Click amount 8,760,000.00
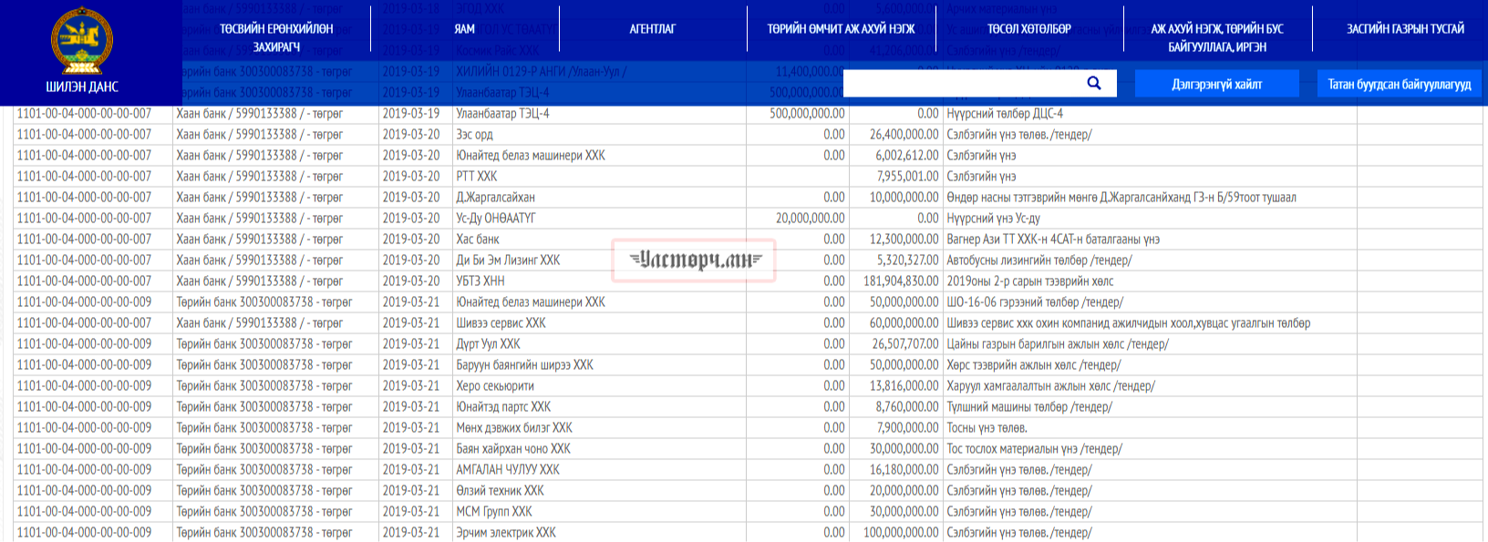This screenshot has height=542, width=1488. point(907,407)
